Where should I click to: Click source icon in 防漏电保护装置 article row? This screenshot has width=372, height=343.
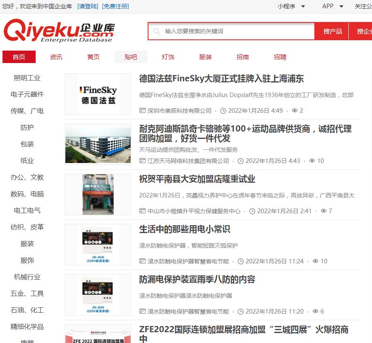[142, 311]
